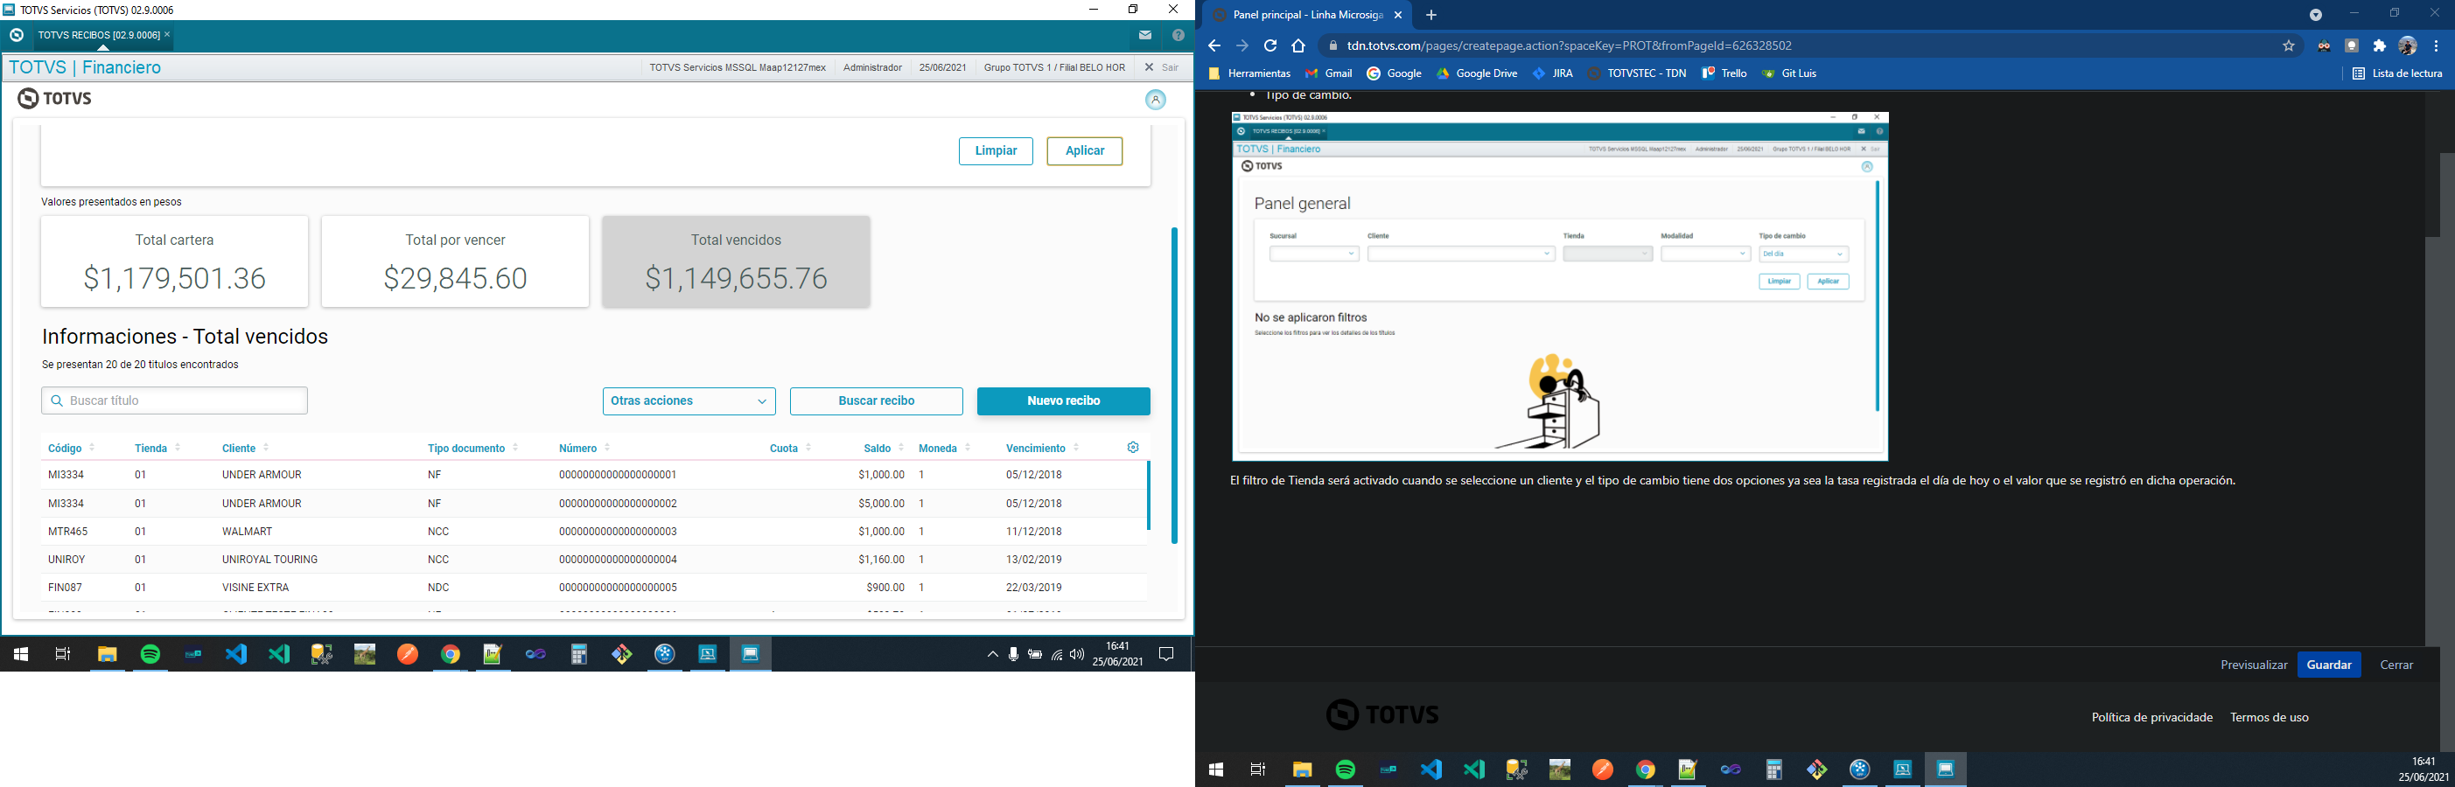Open the notification center icon on the taskbar
The image size is (2455, 787).
[1166, 655]
